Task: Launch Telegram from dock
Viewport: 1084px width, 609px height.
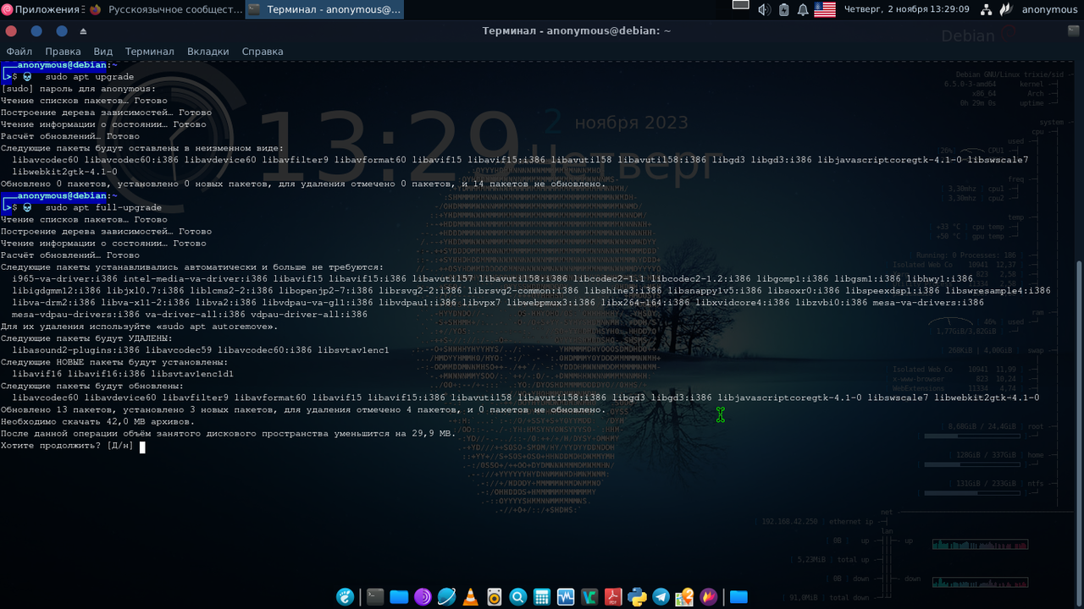Action: pos(661,596)
